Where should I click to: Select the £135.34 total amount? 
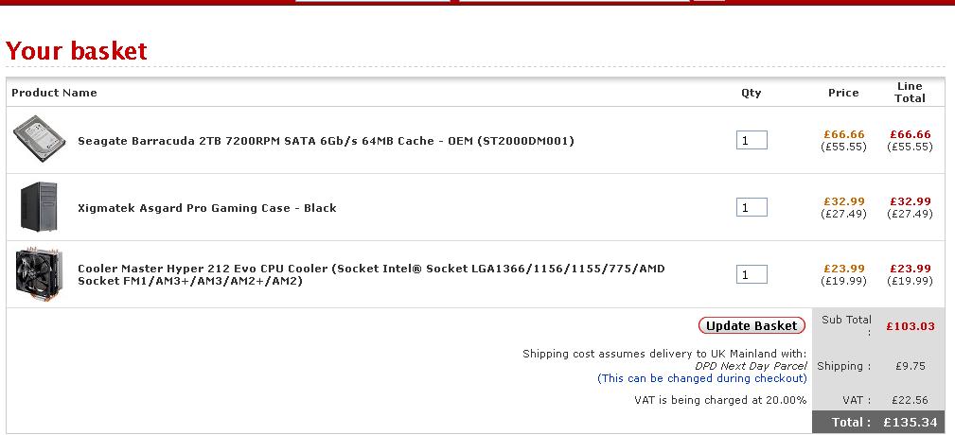coord(910,423)
